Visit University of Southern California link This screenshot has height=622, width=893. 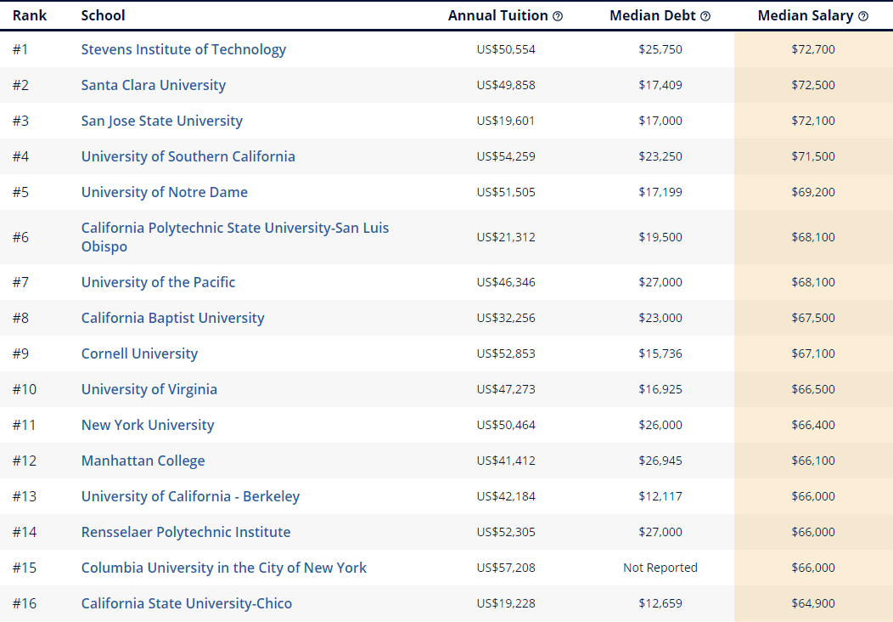point(188,156)
